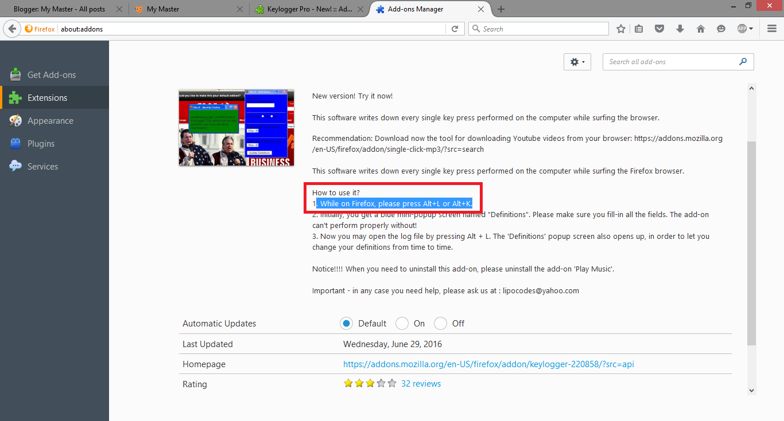Click the add-on star rating
The height and width of the screenshot is (421, 784).
coord(370,384)
